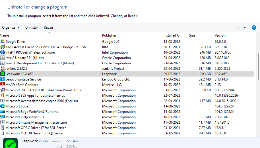260x148 pixels.
Task: Sort programs by Installed On column
Action: tap(172, 35)
